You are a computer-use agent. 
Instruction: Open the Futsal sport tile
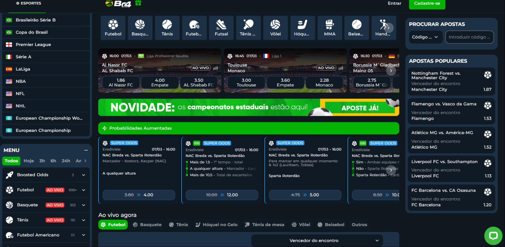click(x=221, y=28)
